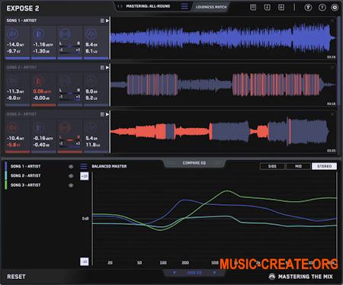
Task: Click the stereo field icon in Song 2 panel
Action: coord(65,81)
